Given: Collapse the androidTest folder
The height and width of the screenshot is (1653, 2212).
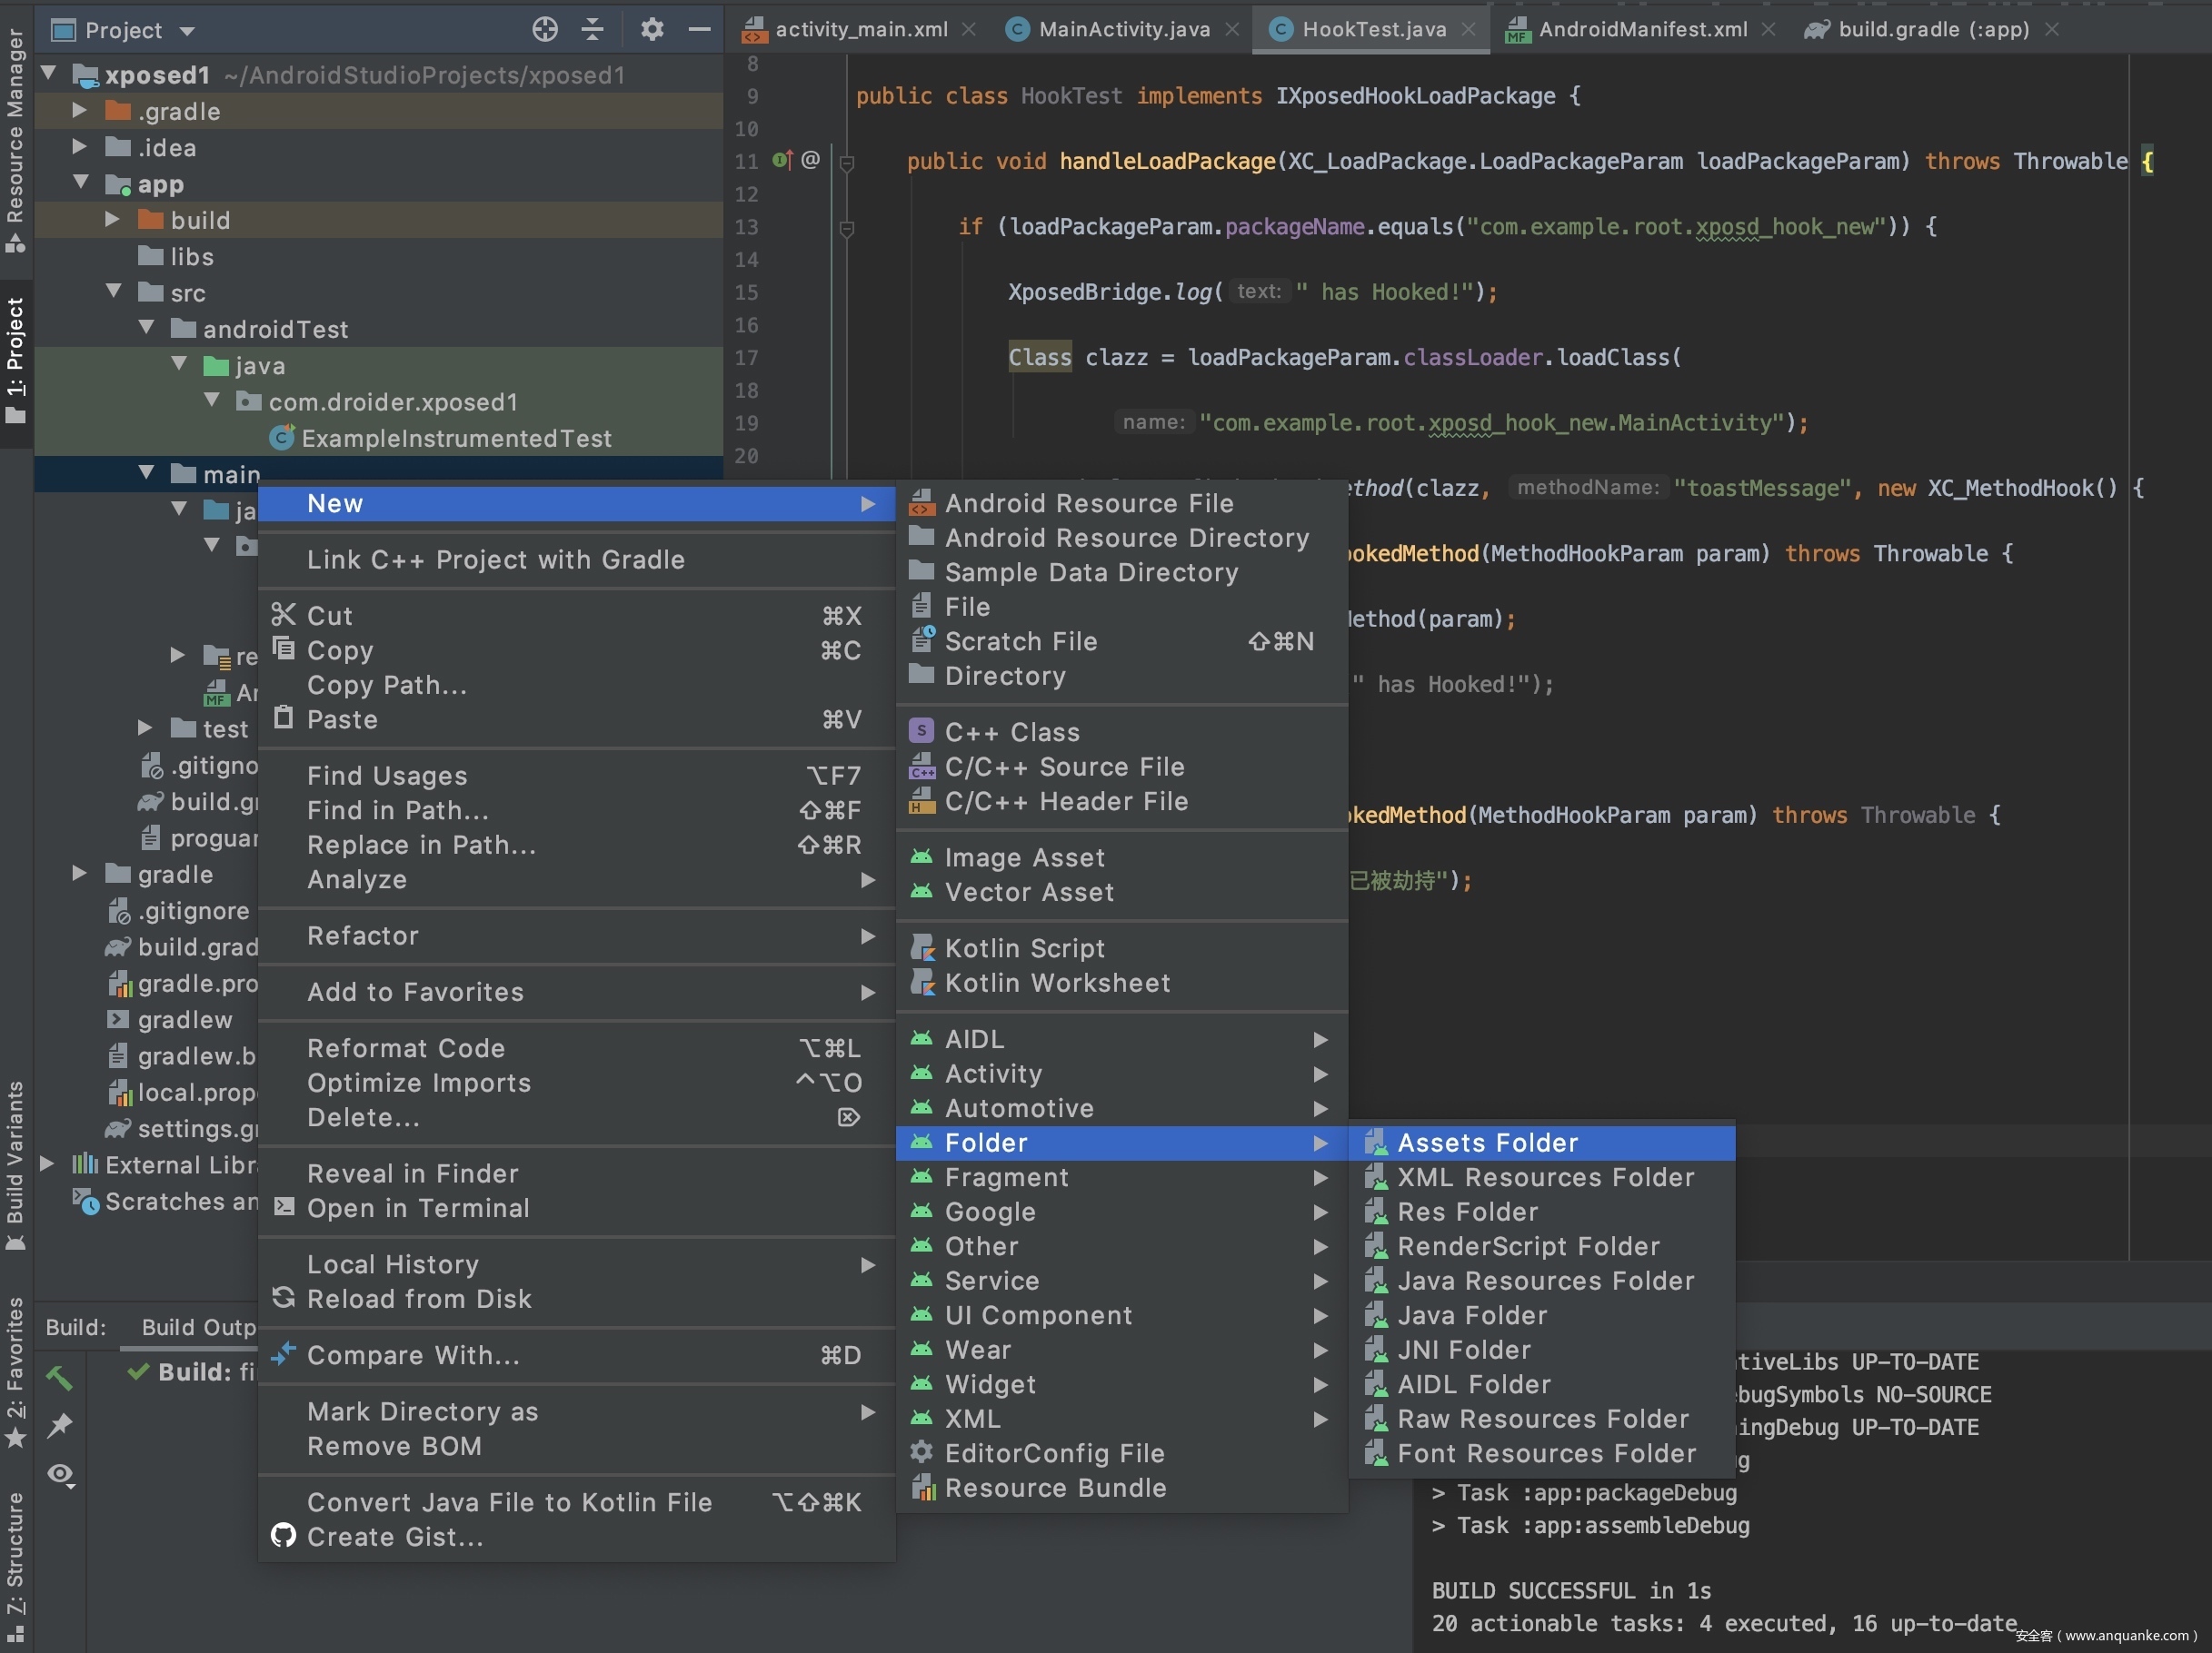Looking at the screenshot, I should (x=147, y=328).
